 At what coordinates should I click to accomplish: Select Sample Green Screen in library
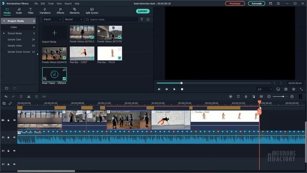[x=19, y=52]
